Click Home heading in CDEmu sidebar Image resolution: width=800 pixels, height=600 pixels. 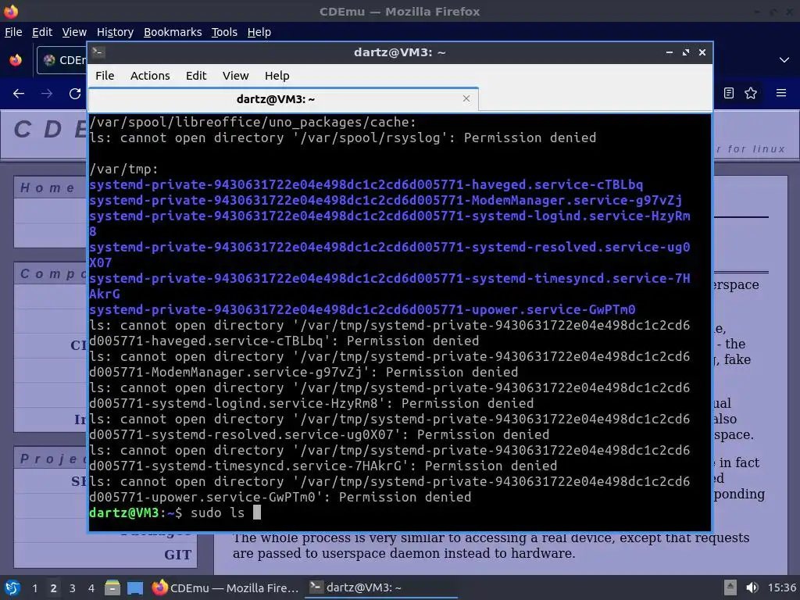point(48,187)
